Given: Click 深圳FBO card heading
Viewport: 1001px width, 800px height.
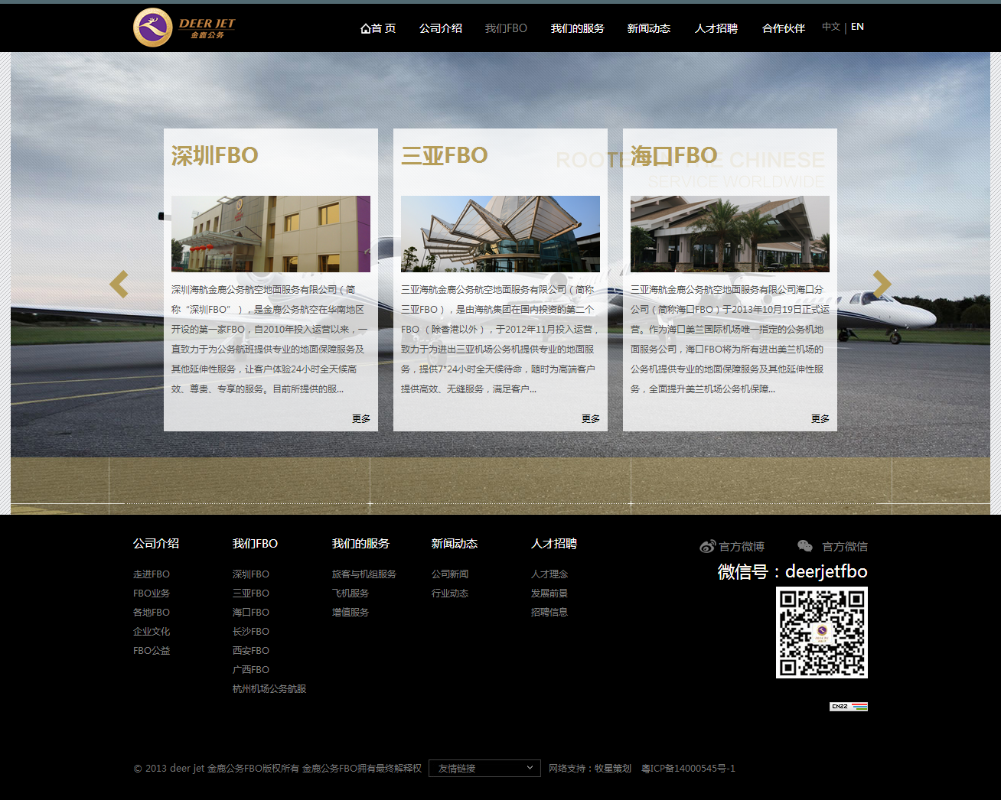Looking at the screenshot, I should pyautogui.click(x=215, y=155).
